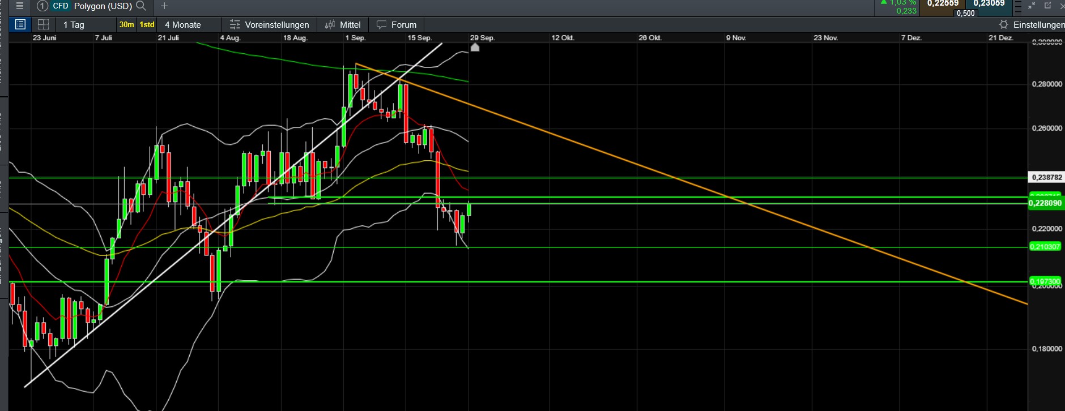Click the 1 Sep. date axis label

point(355,38)
